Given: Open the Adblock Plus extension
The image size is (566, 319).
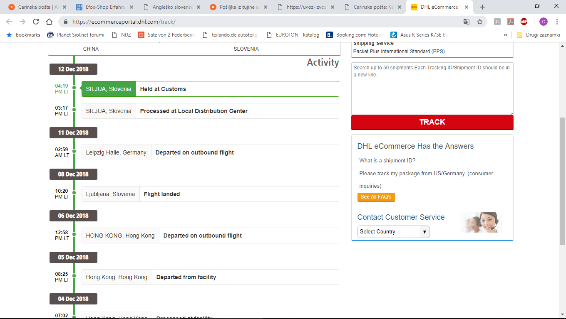Looking at the screenshot, I should (524, 22).
